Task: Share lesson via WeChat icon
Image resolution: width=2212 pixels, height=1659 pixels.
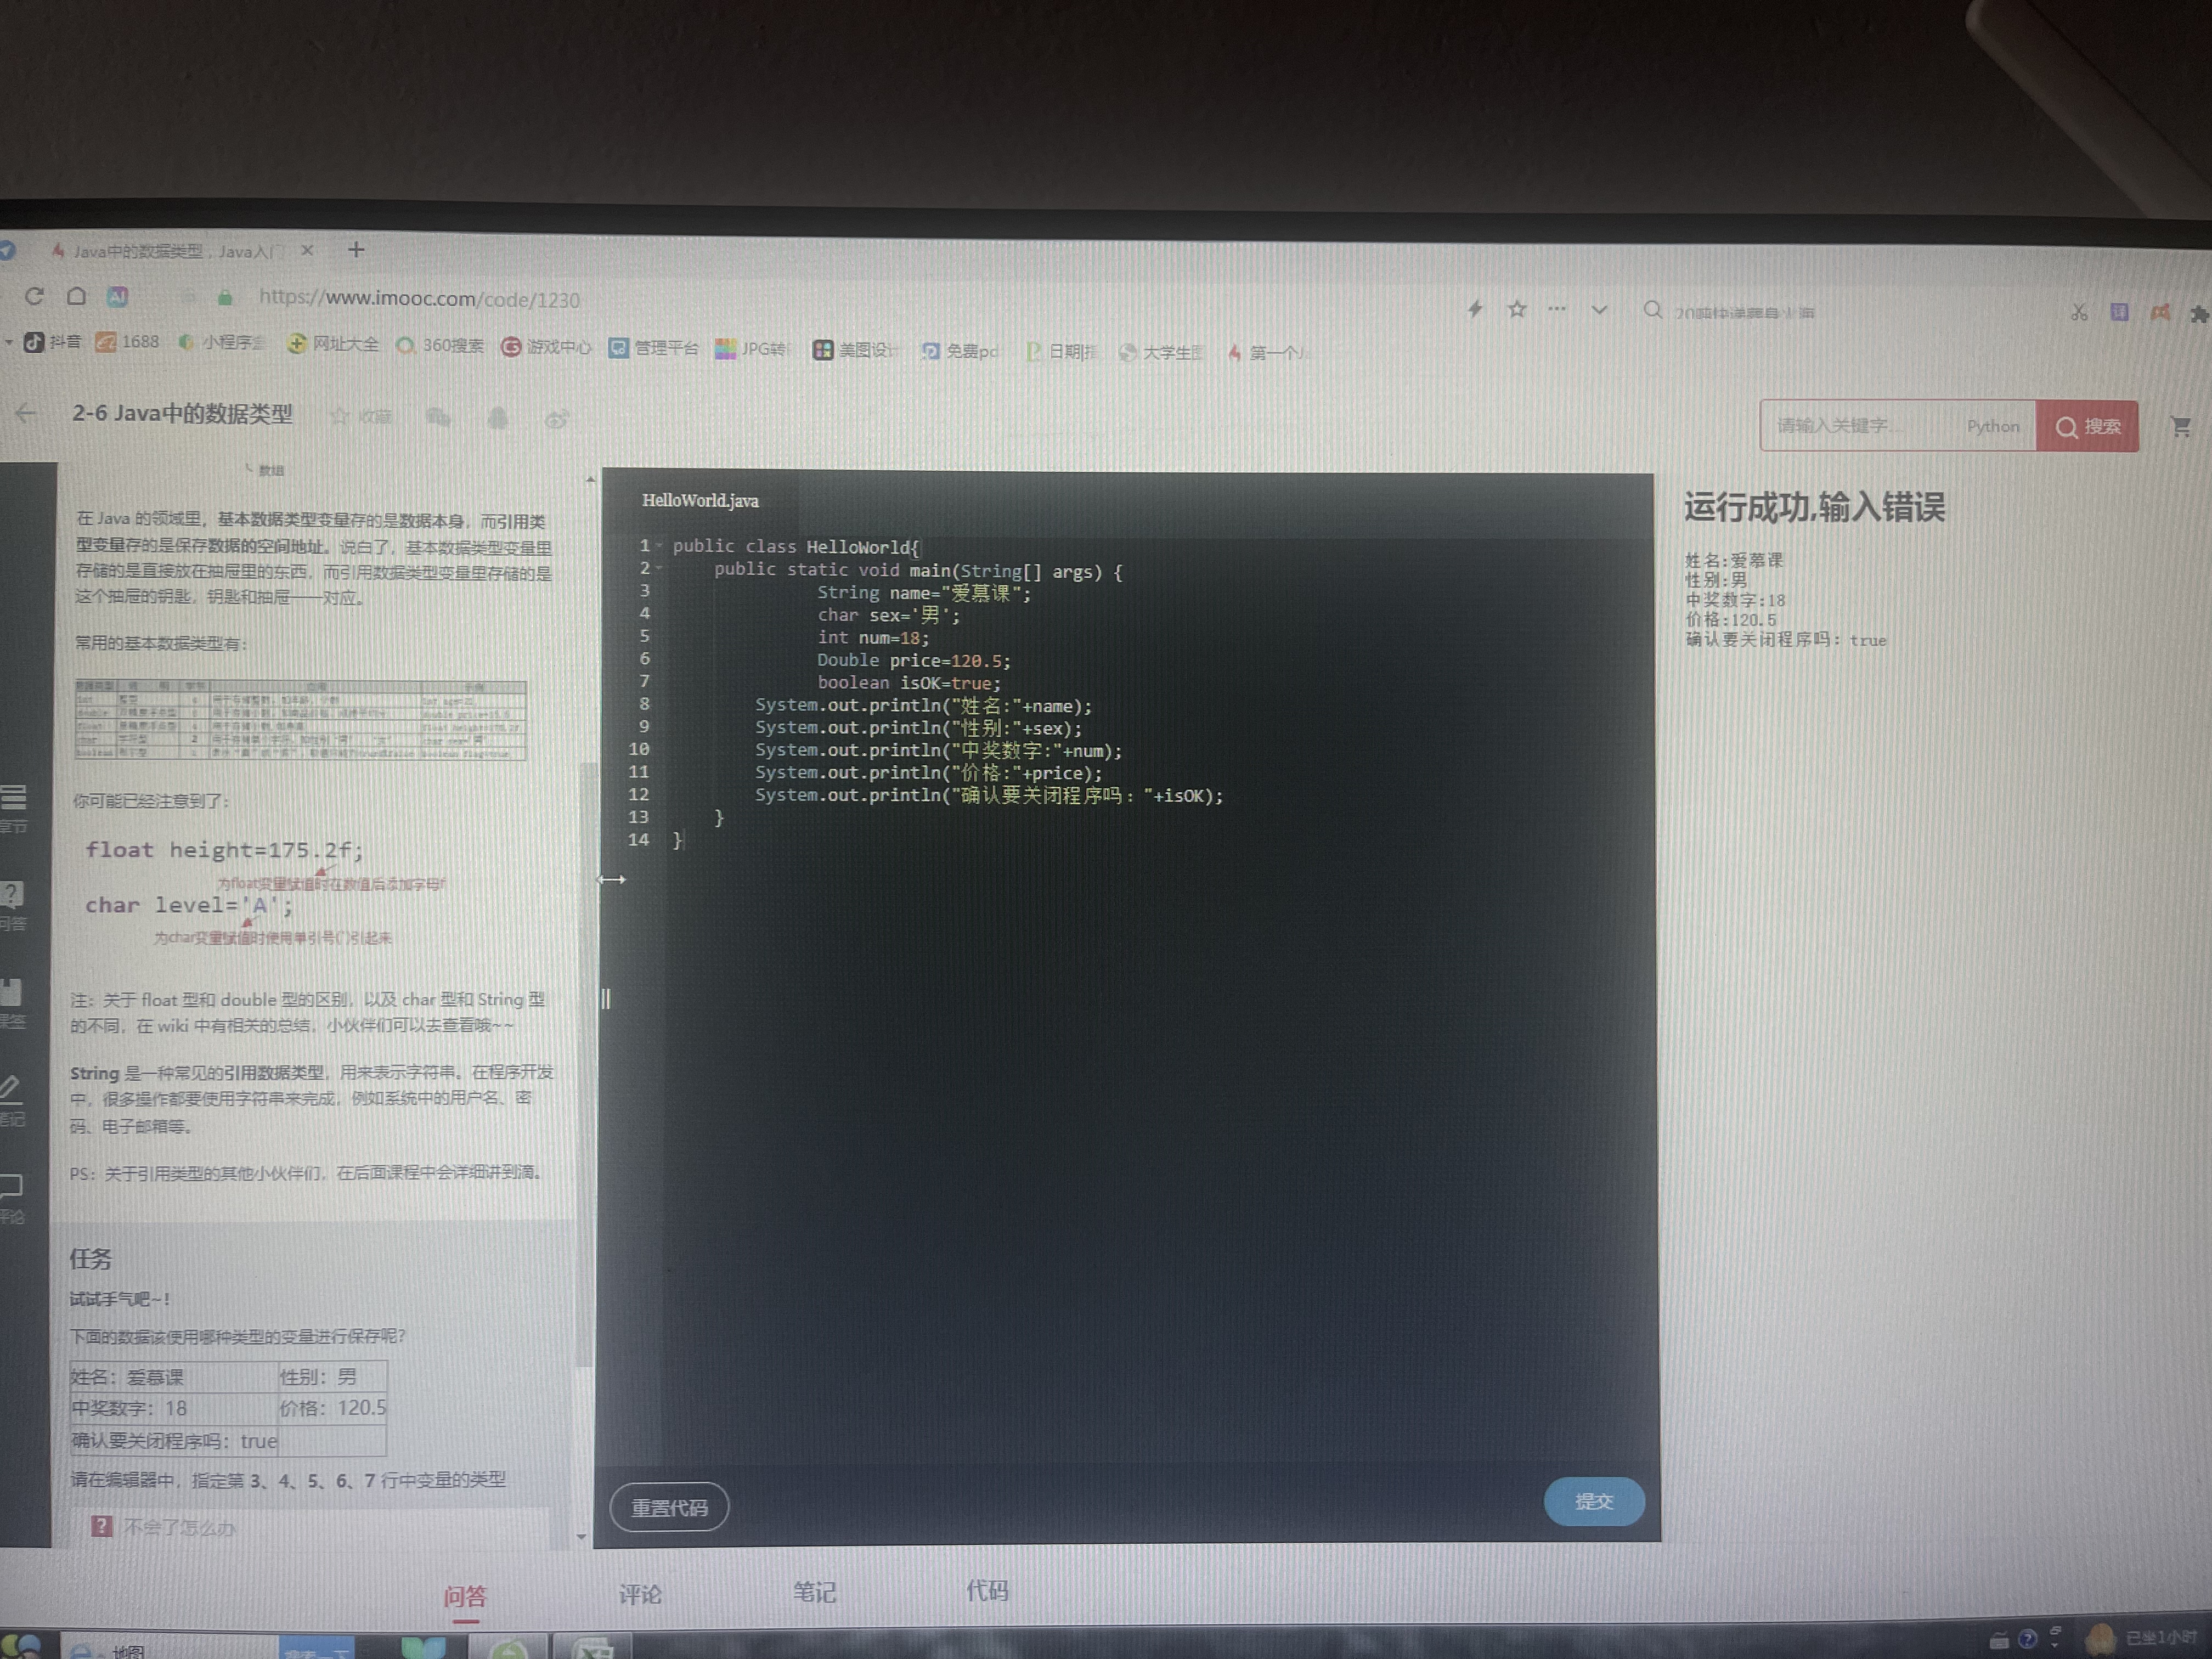Action: (438, 417)
